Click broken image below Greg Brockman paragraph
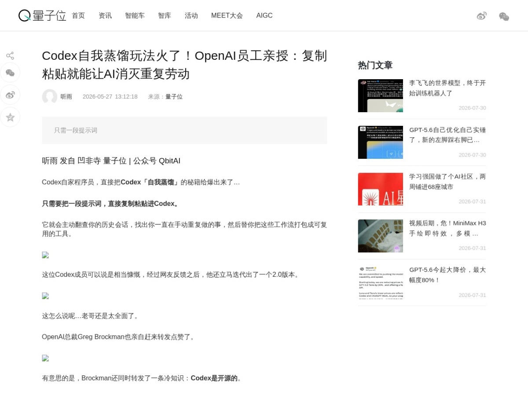The image size is (528, 396). click(x=45, y=358)
